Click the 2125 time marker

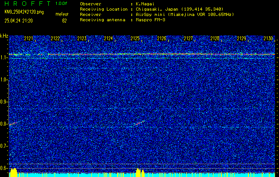135,38
